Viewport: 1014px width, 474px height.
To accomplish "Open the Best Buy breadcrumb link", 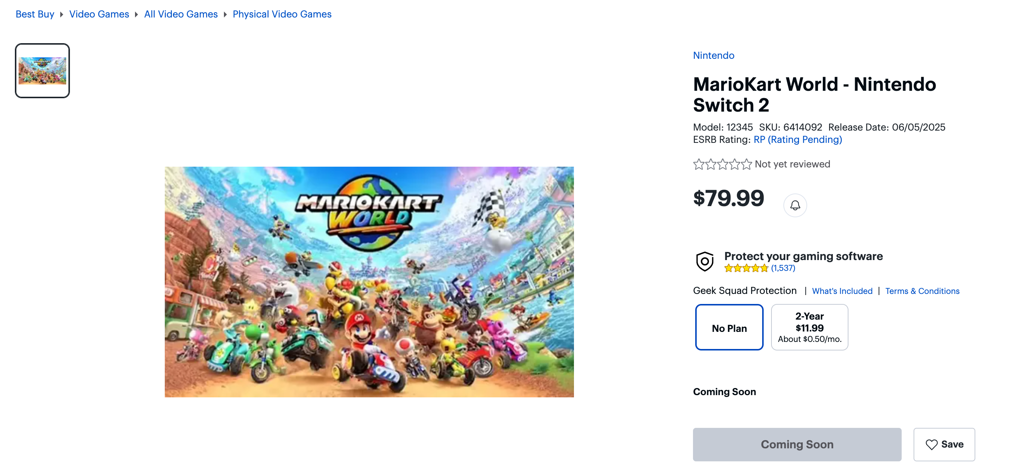I will 35,14.
